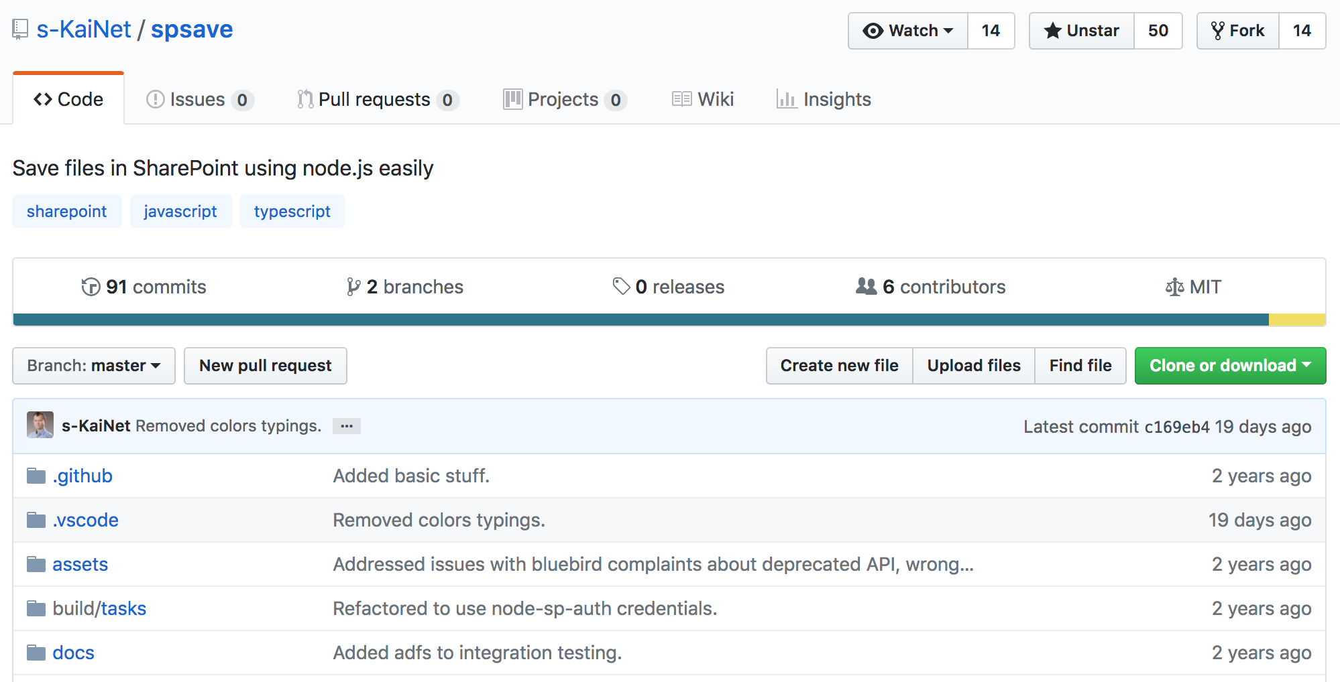The width and height of the screenshot is (1340, 682).
Task: Click the folder icon beside build/tasks
Action: coord(36,608)
